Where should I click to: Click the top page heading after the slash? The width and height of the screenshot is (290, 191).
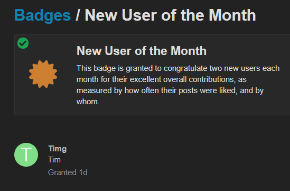170,15
